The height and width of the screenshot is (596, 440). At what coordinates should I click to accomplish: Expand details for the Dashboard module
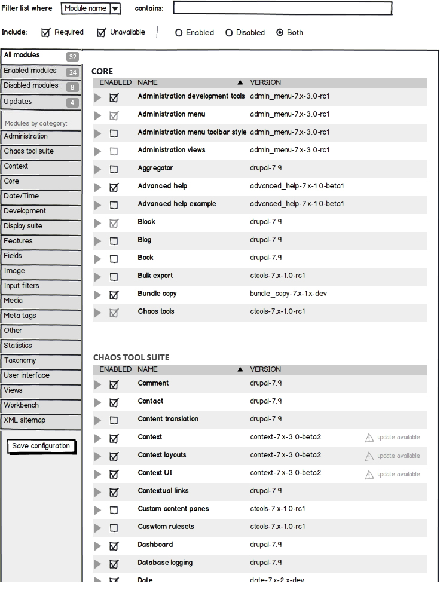pyautogui.click(x=98, y=546)
